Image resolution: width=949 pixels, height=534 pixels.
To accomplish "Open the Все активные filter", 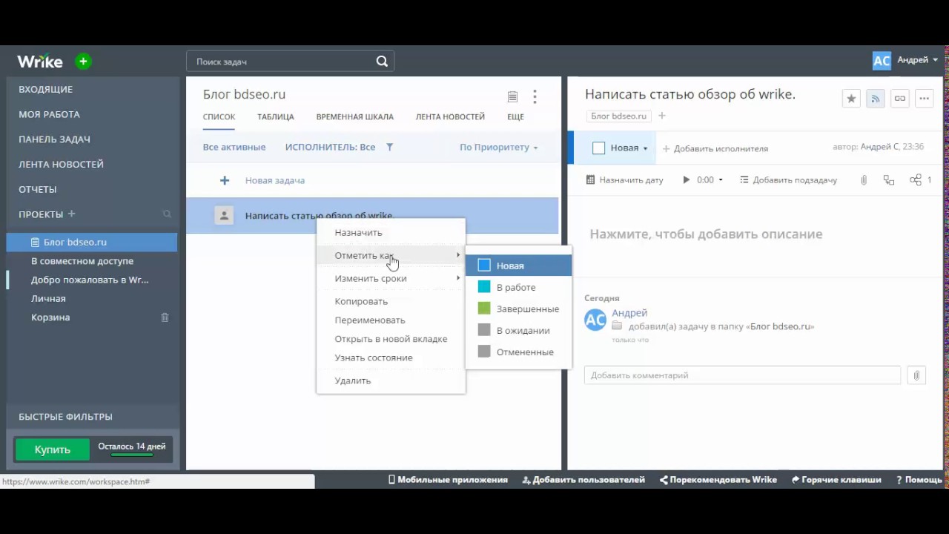I will 234,147.
